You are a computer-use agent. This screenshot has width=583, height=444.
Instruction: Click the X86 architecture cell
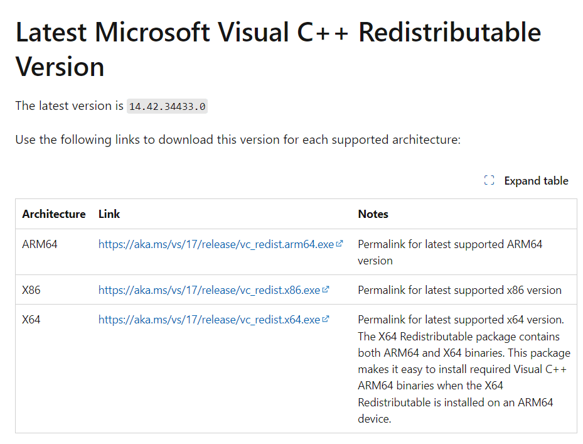point(31,290)
